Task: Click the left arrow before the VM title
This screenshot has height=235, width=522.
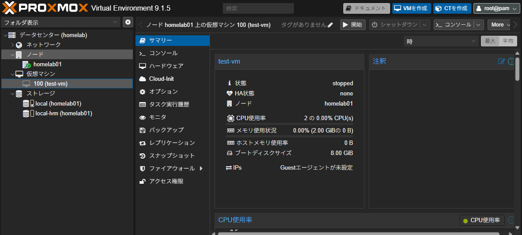Action: [140, 25]
